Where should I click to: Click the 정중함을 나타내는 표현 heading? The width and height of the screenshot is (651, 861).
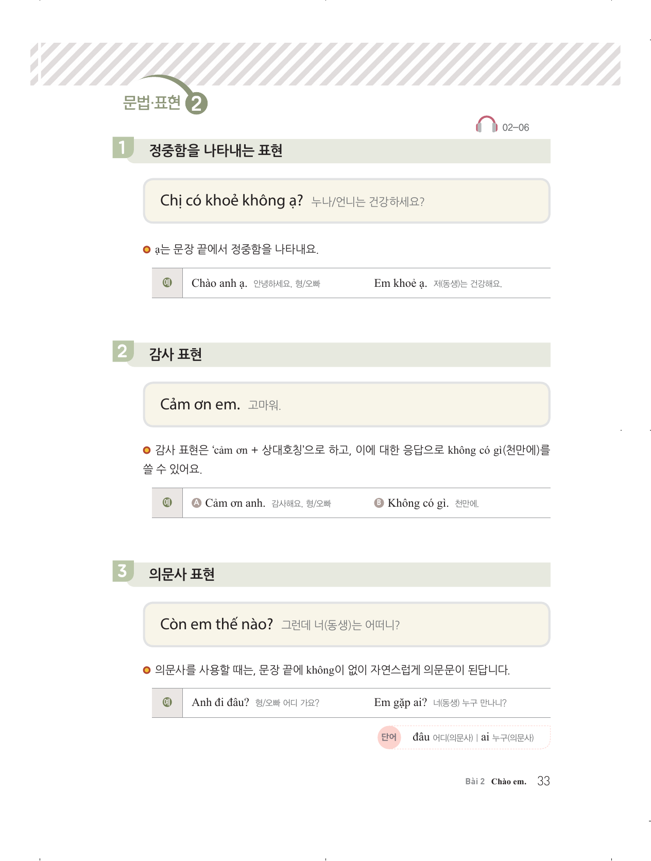click(216, 150)
